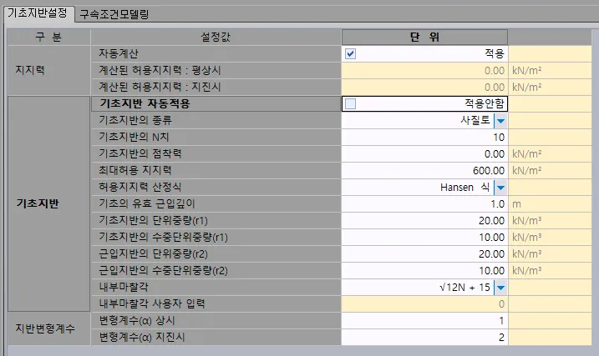Select the 기초의 유효 근입깊이 row label
Viewport: 599px width, 356px height.
(216, 204)
